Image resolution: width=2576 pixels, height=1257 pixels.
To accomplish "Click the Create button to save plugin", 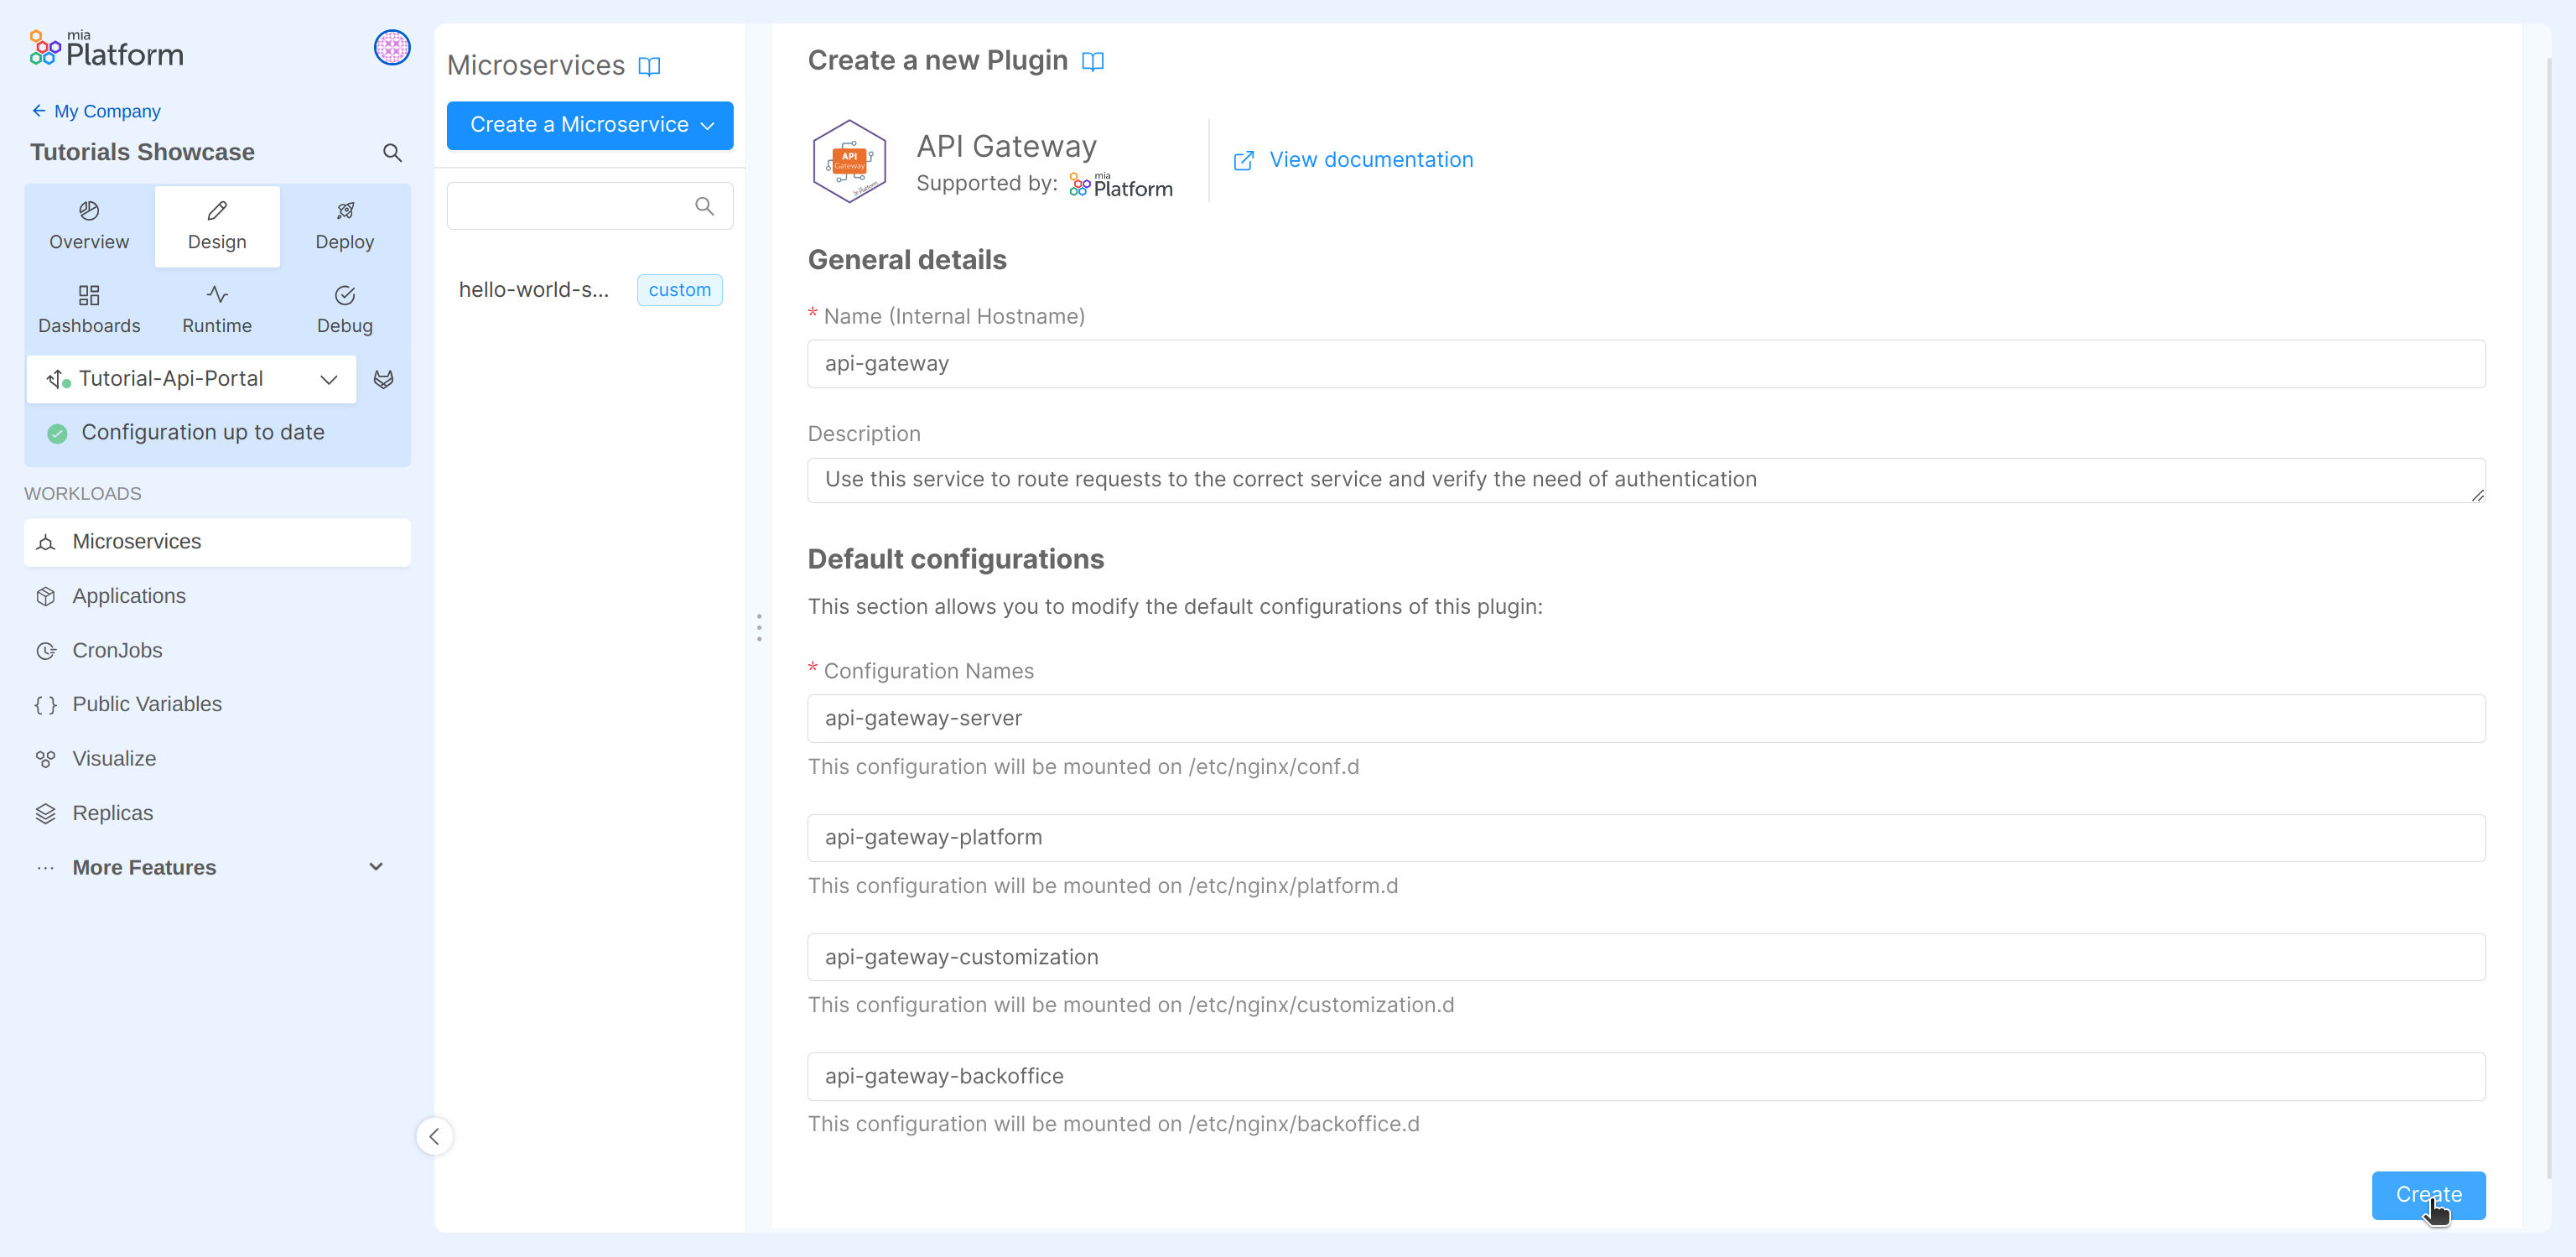I will click(x=2429, y=1195).
